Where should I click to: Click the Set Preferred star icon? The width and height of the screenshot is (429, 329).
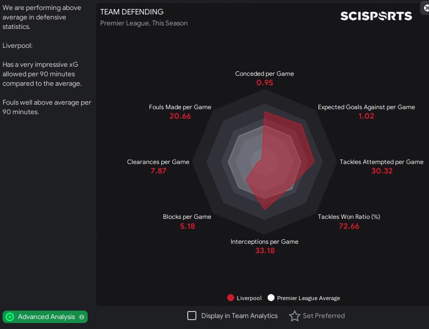(294, 316)
